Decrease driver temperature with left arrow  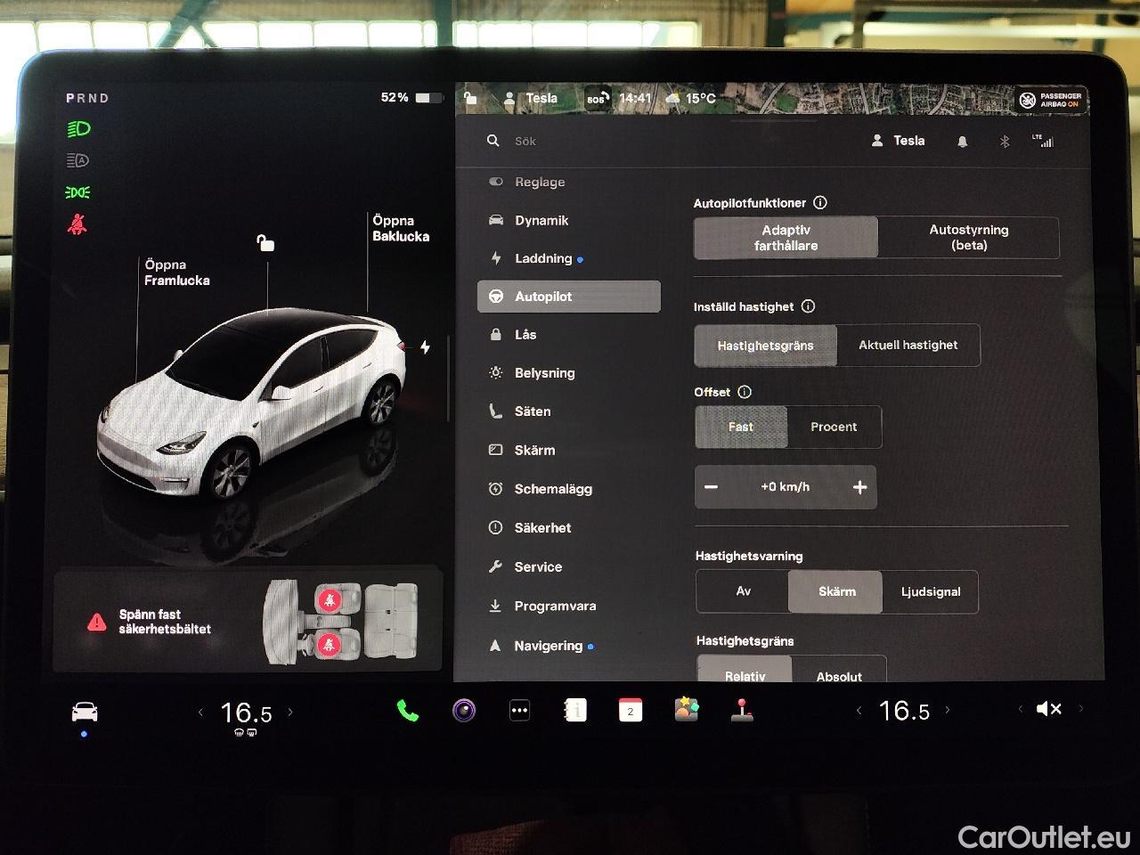[x=200, y=712]
